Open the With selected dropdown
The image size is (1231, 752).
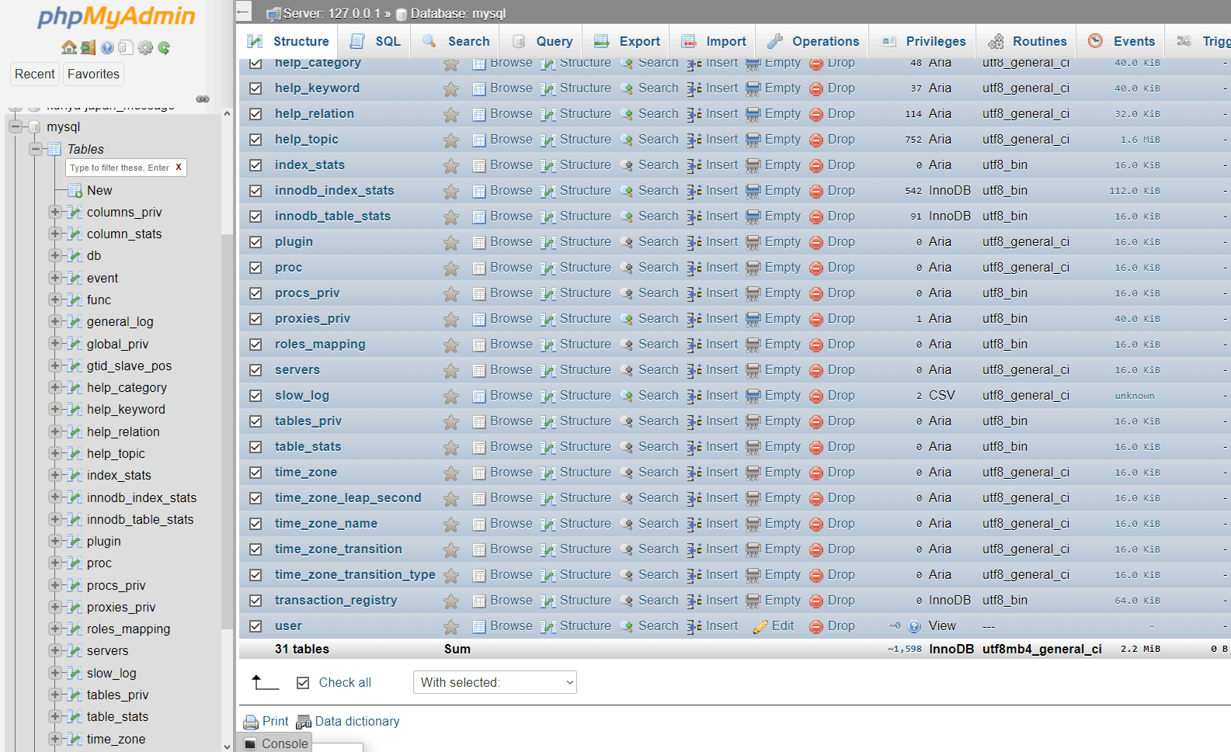coord(495,682)
